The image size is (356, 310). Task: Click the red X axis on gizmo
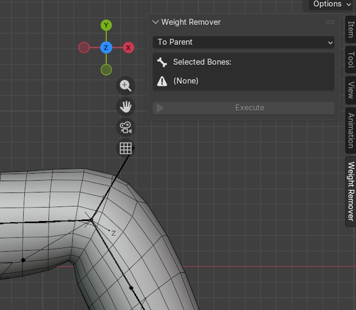pyautogui.click(x=128, y=47)
